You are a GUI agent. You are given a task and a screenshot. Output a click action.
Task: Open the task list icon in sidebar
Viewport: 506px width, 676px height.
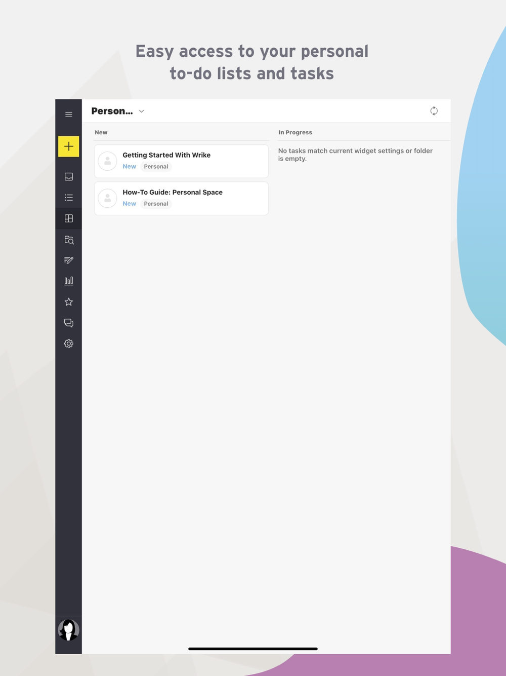point(69,198)
